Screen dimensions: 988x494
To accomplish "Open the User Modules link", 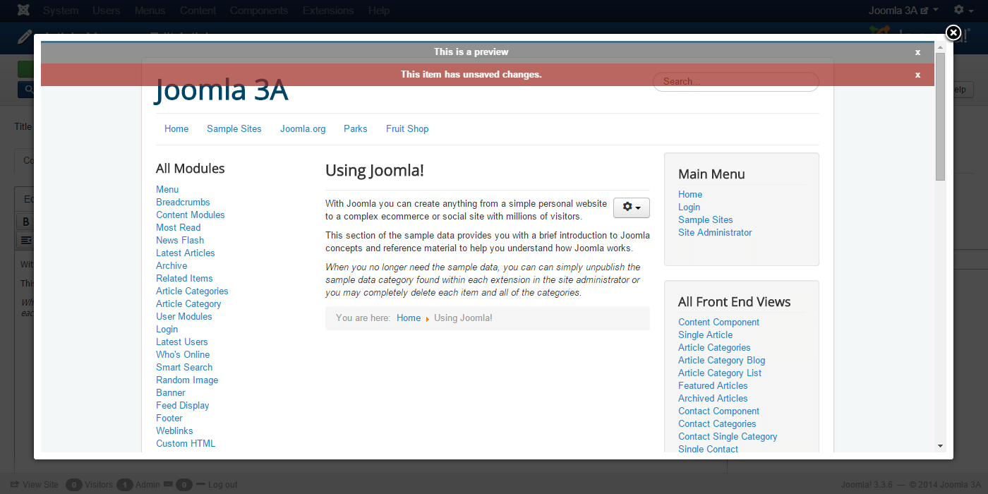I will 184,317.
